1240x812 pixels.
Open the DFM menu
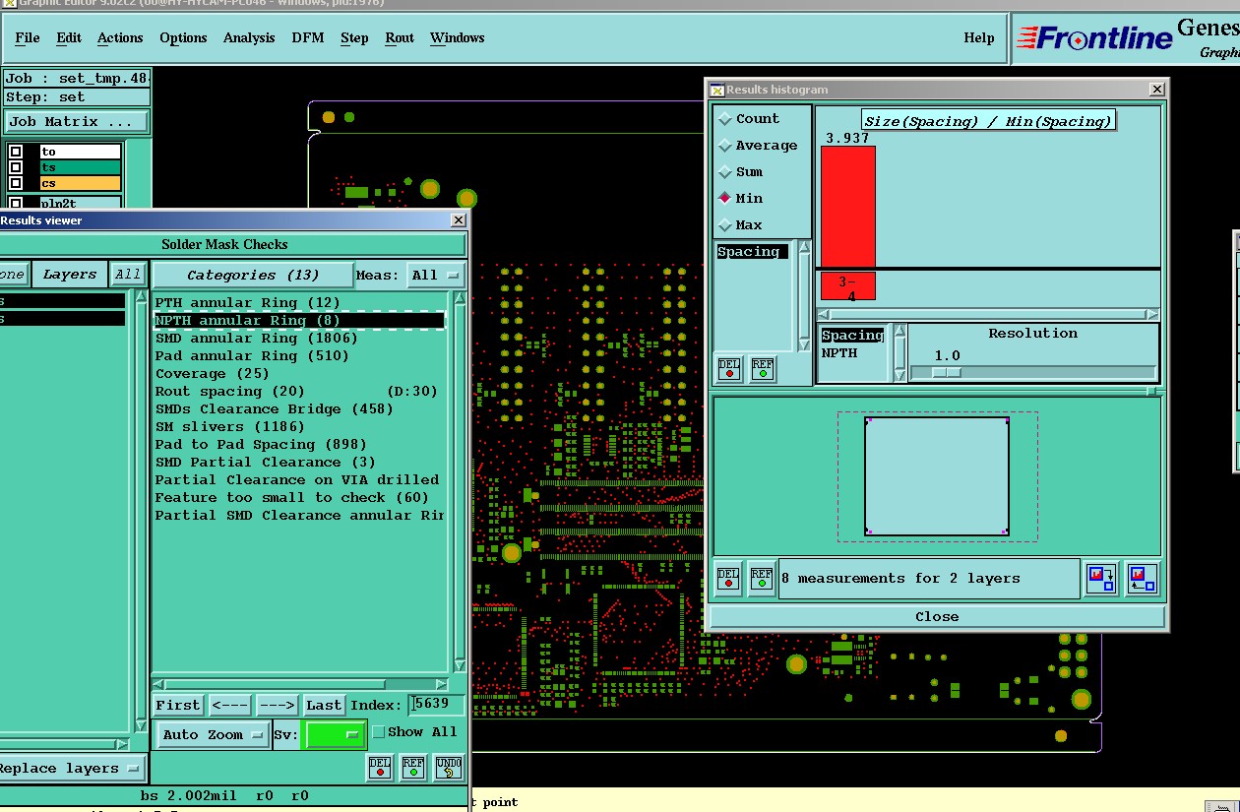[307, 37]
